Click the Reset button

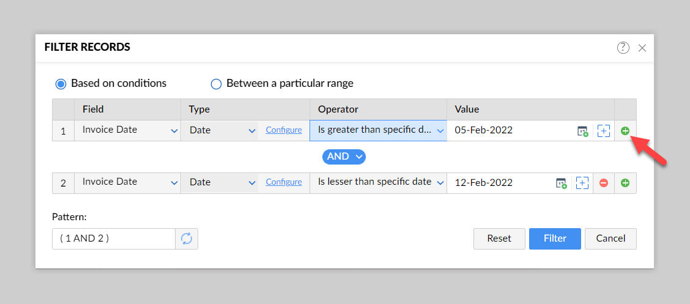click(499, 239)
